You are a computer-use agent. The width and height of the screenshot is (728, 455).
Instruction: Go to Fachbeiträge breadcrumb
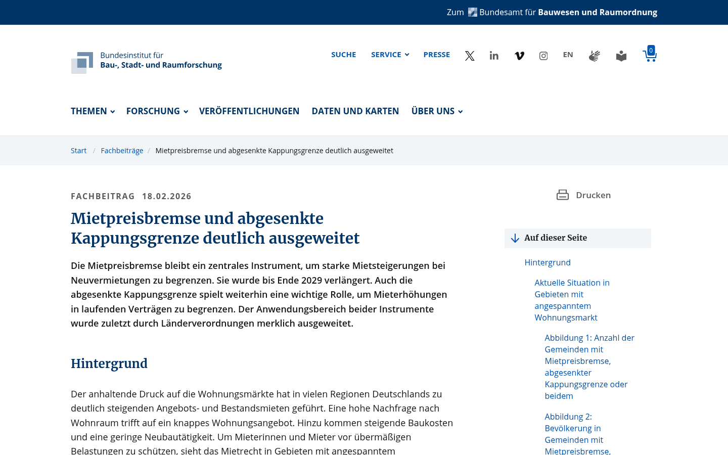click(x=122, y=151)
